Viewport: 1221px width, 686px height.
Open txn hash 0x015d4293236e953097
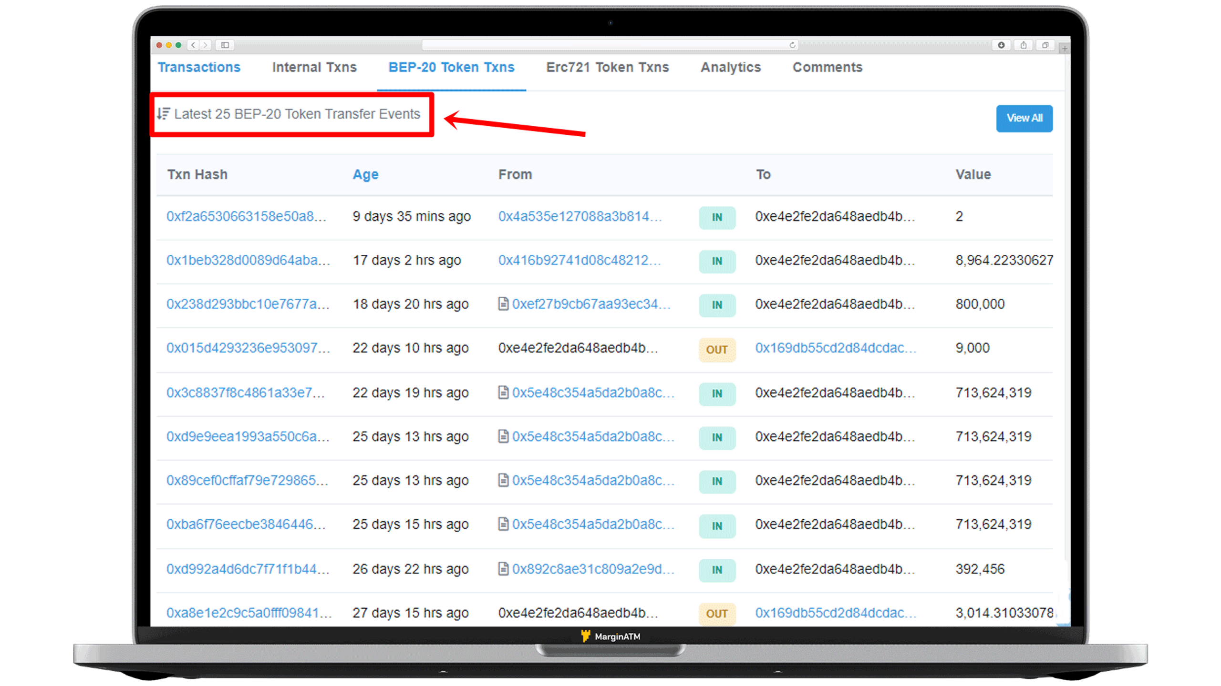click(248, 348)
